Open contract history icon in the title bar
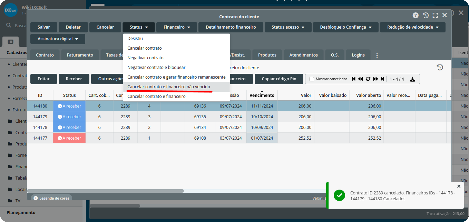The image size is (469, 222). coord(426,16)
